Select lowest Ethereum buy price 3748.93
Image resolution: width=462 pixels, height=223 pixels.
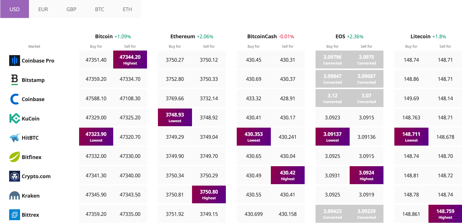pos(175,117)
